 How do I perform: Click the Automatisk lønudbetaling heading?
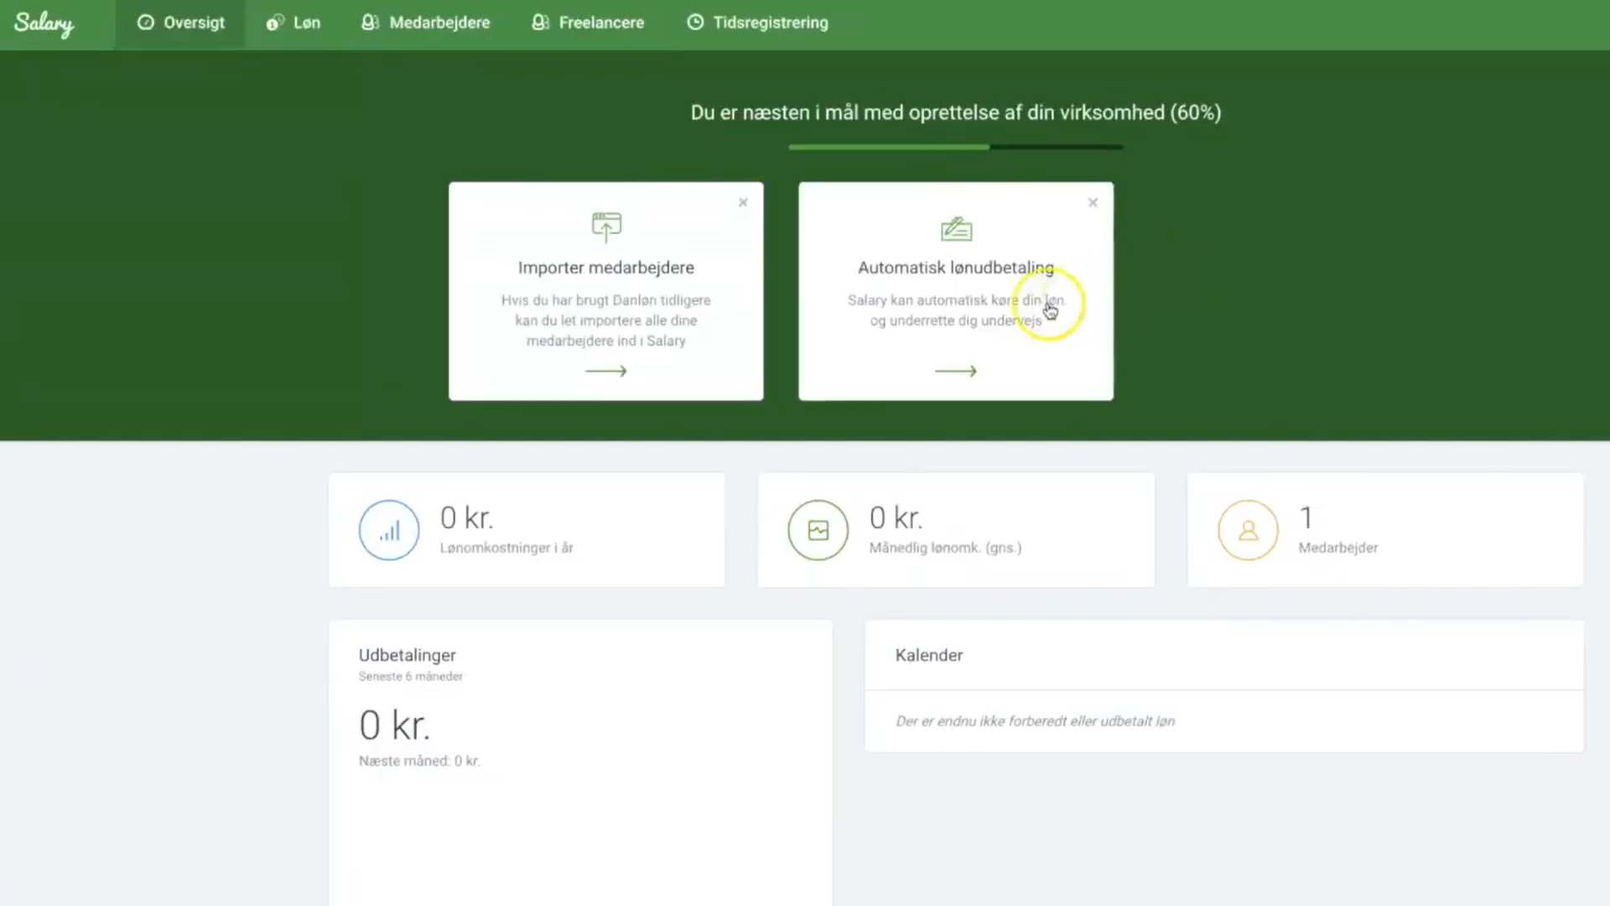955,268
